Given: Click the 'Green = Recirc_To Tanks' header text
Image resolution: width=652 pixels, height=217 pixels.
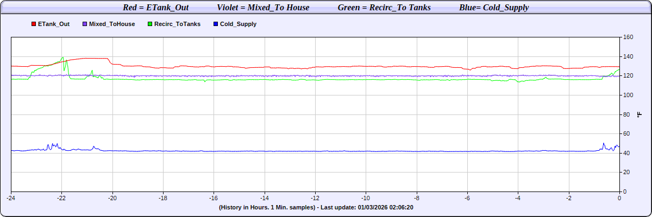Looking at the screenshot, I should pos(384,8).
